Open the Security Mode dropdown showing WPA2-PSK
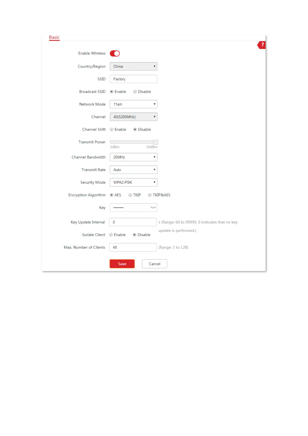The height and width of the screenshot is (436, 308). click(133, 182)
